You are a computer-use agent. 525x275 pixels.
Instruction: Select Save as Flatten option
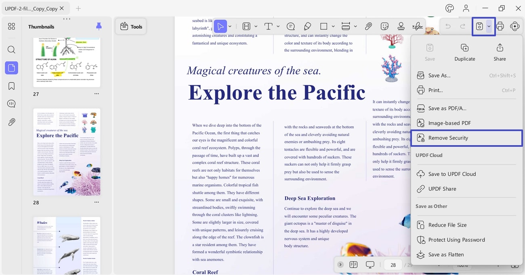click(466, 254)
